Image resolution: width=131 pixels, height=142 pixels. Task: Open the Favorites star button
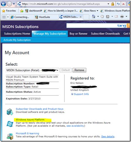[9, 11]
